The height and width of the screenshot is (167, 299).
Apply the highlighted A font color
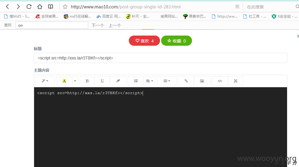[64, 81]
